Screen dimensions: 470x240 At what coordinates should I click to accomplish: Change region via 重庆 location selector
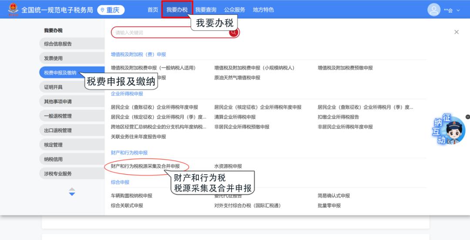[x=111, y=10]
